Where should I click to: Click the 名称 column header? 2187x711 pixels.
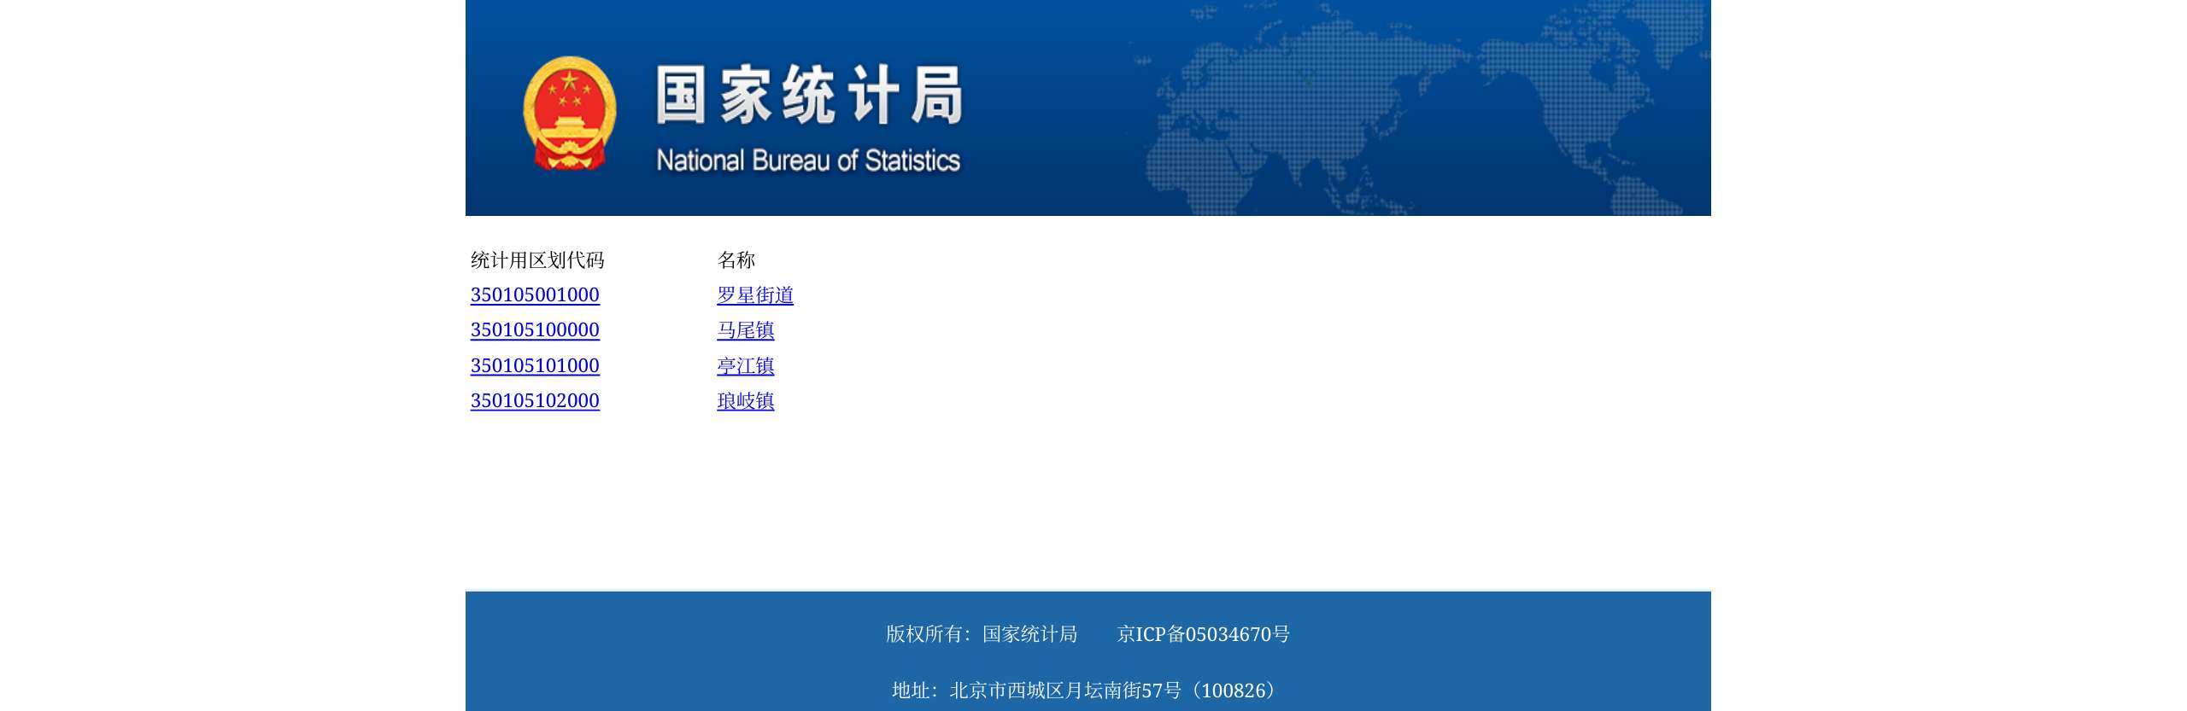[x=736, y=260]
